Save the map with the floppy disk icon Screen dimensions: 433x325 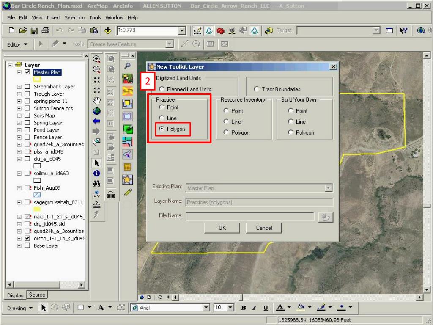point(34,30)
